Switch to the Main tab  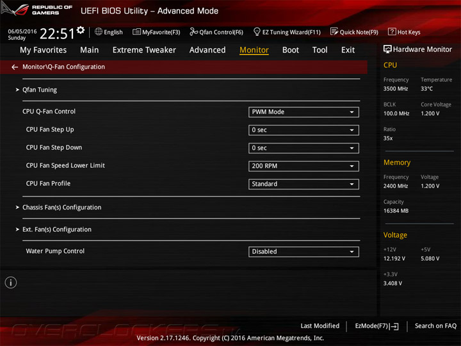coord(90,50)
